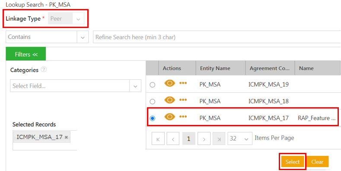Go to first page of results

pos(158,139)
